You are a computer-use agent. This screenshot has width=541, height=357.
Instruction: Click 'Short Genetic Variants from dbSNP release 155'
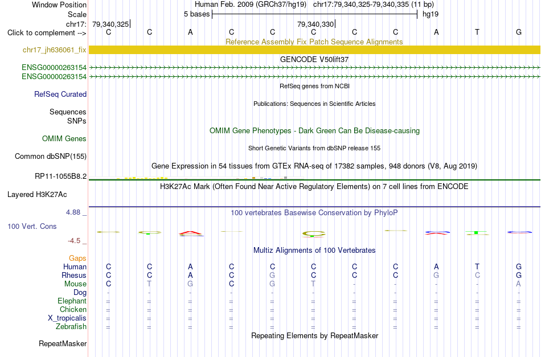pos(314,148)
